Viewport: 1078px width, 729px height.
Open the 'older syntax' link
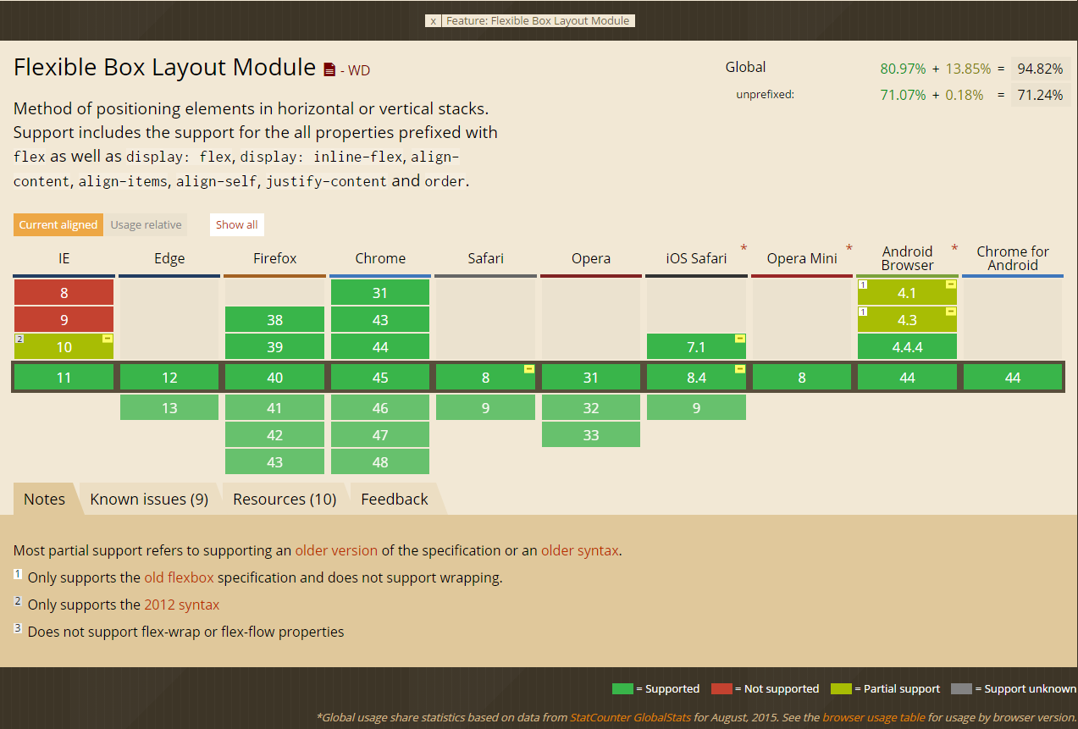tap(580, 550)
